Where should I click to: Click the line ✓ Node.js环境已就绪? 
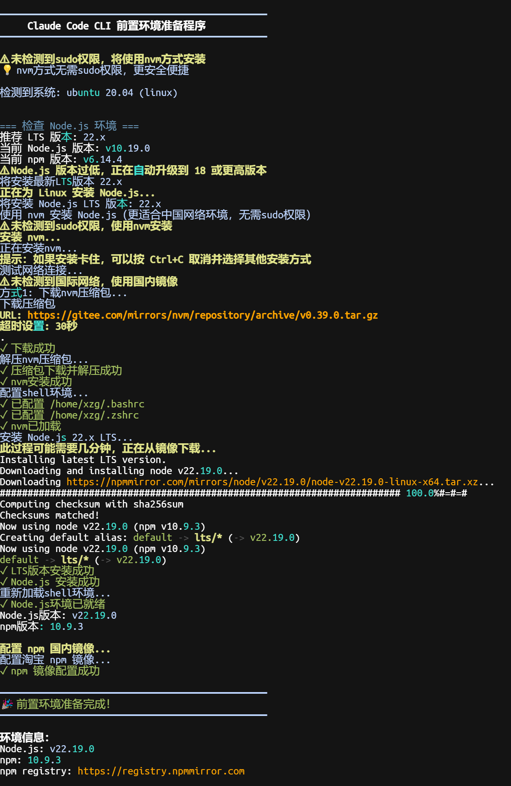[53, 604]
